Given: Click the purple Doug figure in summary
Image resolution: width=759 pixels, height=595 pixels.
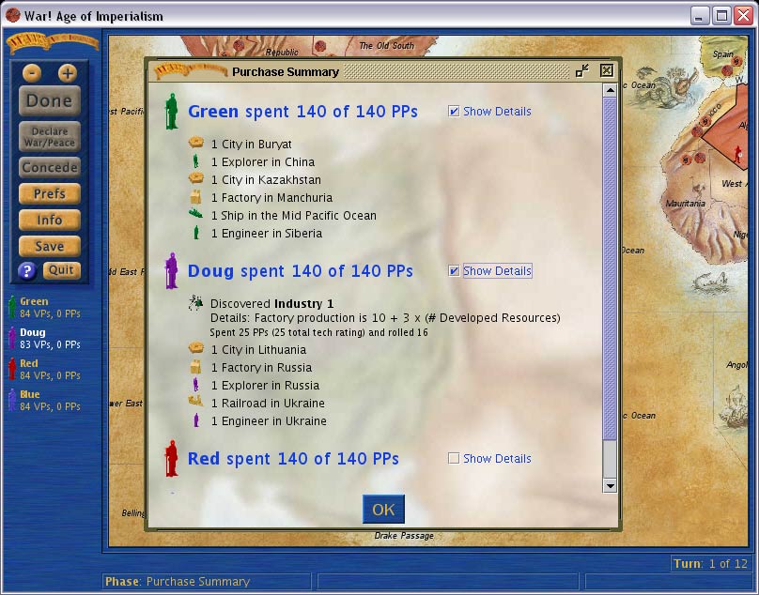Looking at the screenshot, I should (171, 271).
